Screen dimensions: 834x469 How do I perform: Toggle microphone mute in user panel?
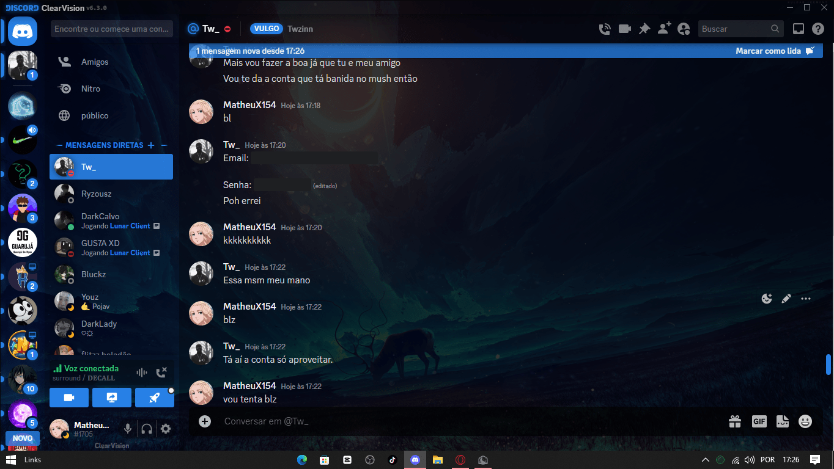click(128, 429)
